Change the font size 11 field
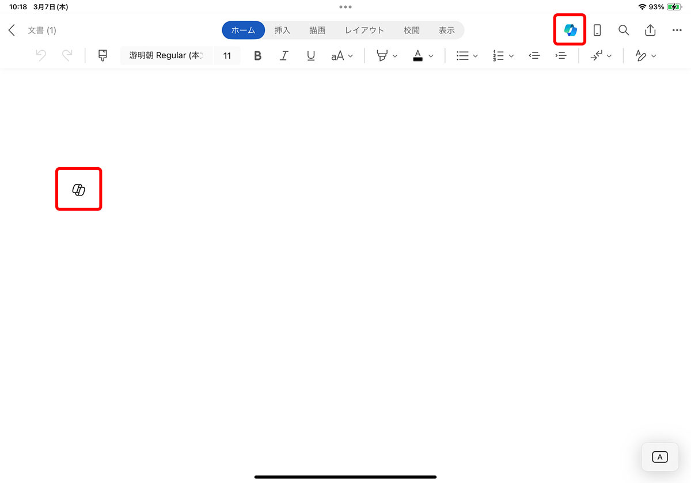The width and height of the screenshot is (691, 483). pyautogui.click(x=227, y=55)
